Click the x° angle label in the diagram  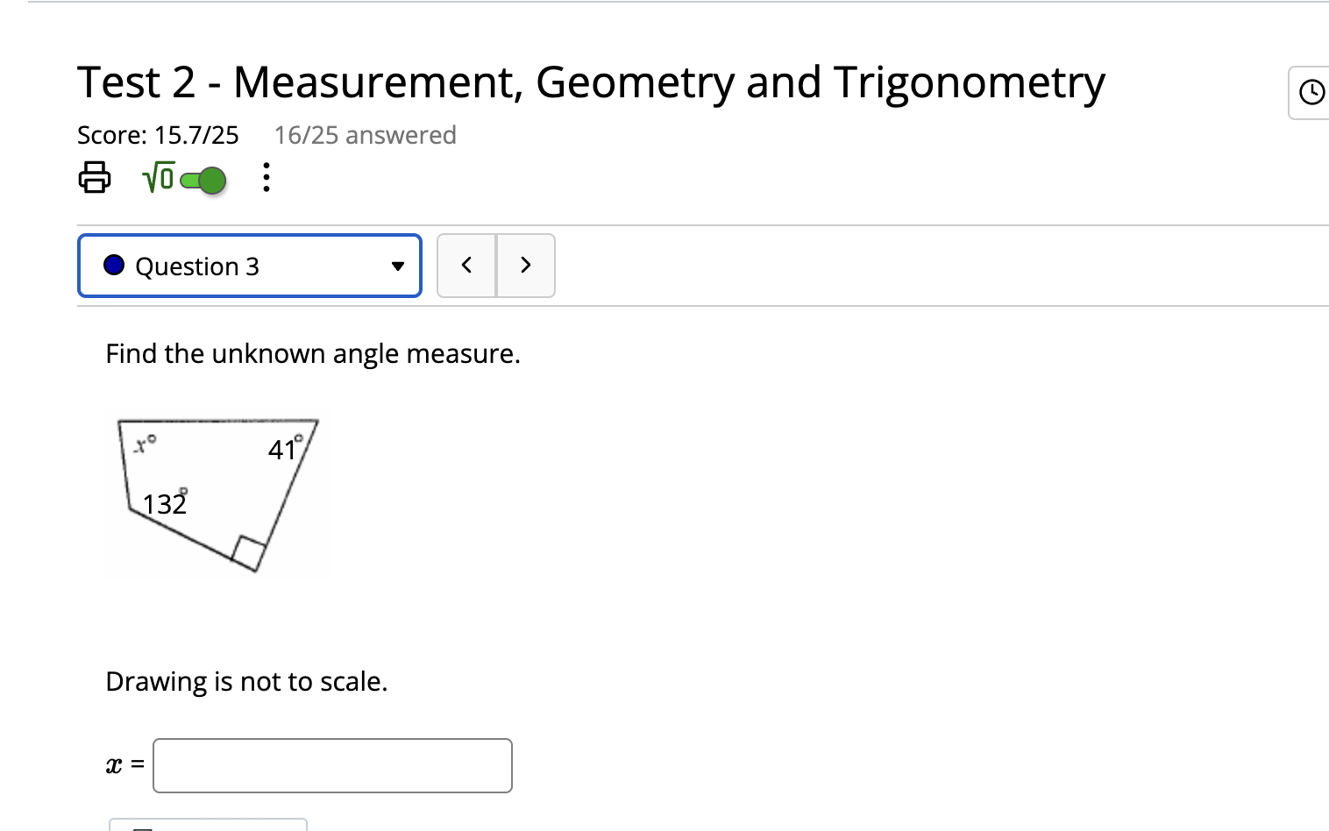(x=145, y=444)
